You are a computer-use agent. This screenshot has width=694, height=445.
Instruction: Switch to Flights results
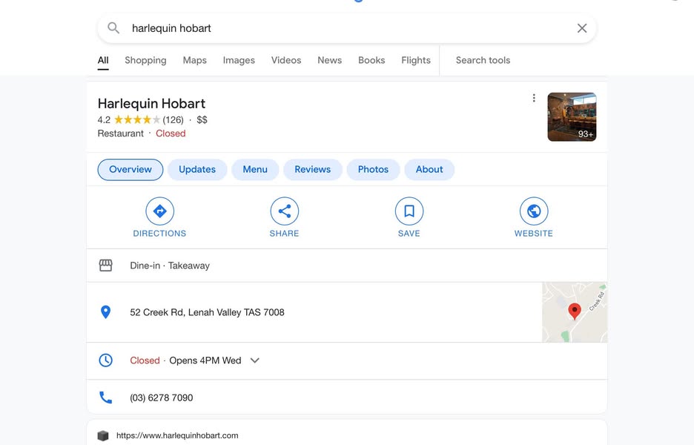click(x=416, y=60)
